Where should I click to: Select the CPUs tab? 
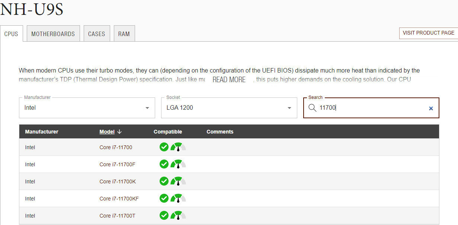[x=11, y=34]
